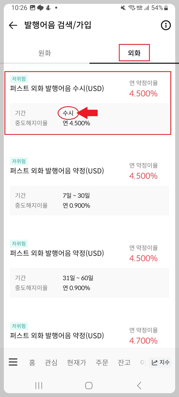Tap the 지수 chart icon in bottom bar

click(160, 362)
